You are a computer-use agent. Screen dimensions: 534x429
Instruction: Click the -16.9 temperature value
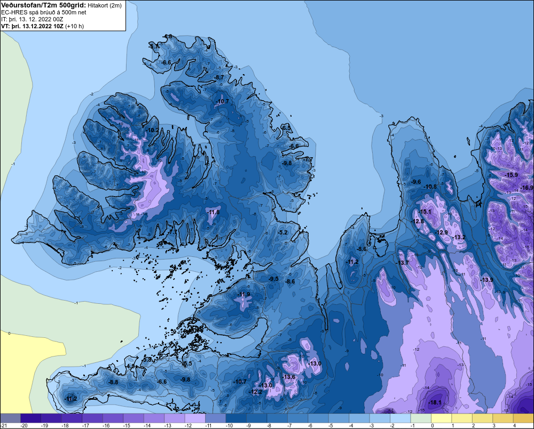527,188
